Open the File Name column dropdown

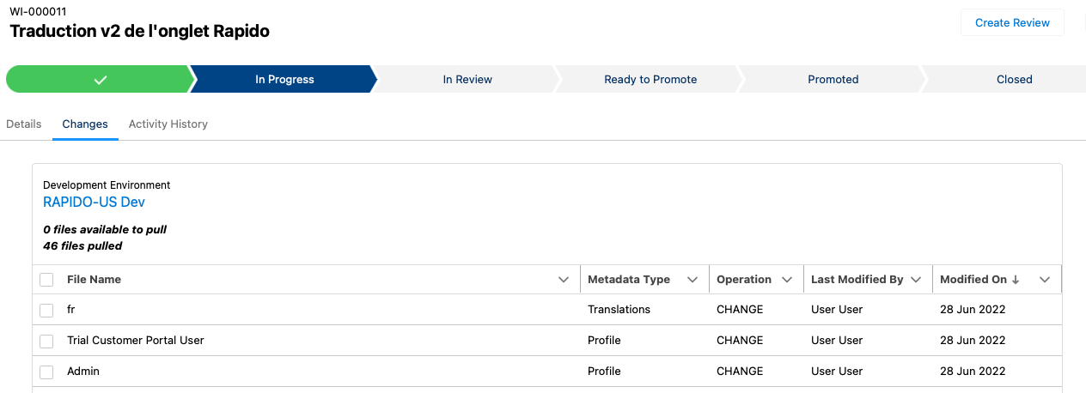tap(564, 280)
